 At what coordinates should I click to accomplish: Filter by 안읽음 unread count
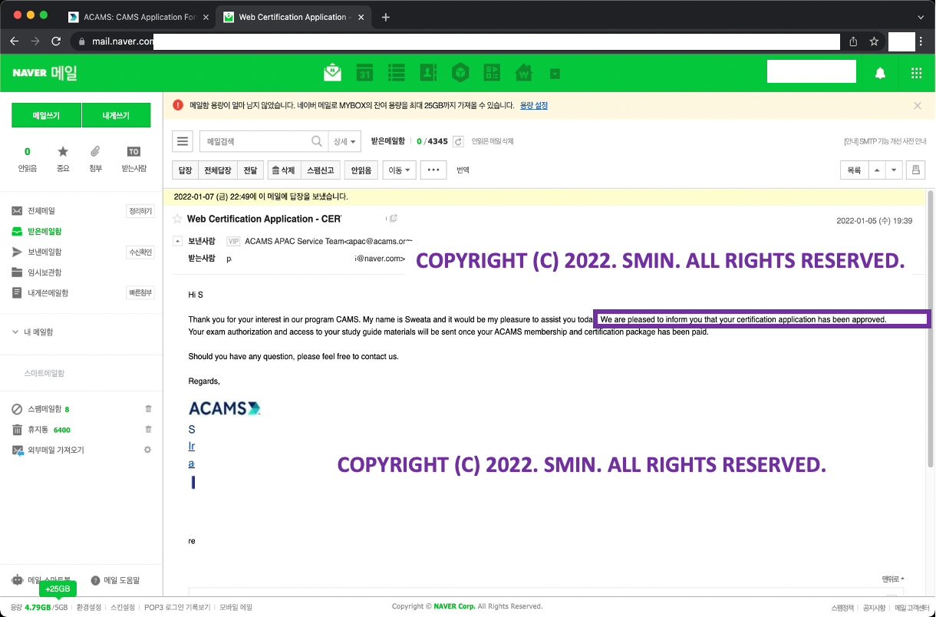pos(28,159)
